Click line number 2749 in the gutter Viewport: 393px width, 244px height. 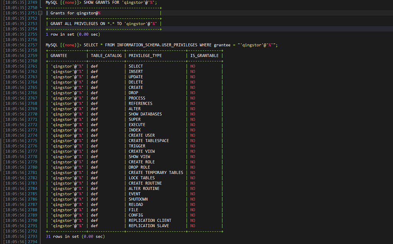coord(33,2)
